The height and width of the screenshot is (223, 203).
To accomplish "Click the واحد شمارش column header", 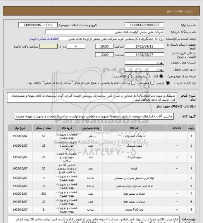I will click(x=91, y=128).
